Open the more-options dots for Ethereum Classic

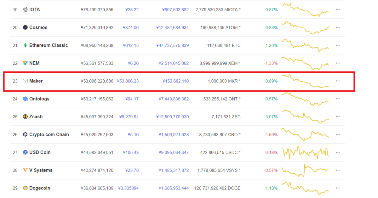click(338, 45)
